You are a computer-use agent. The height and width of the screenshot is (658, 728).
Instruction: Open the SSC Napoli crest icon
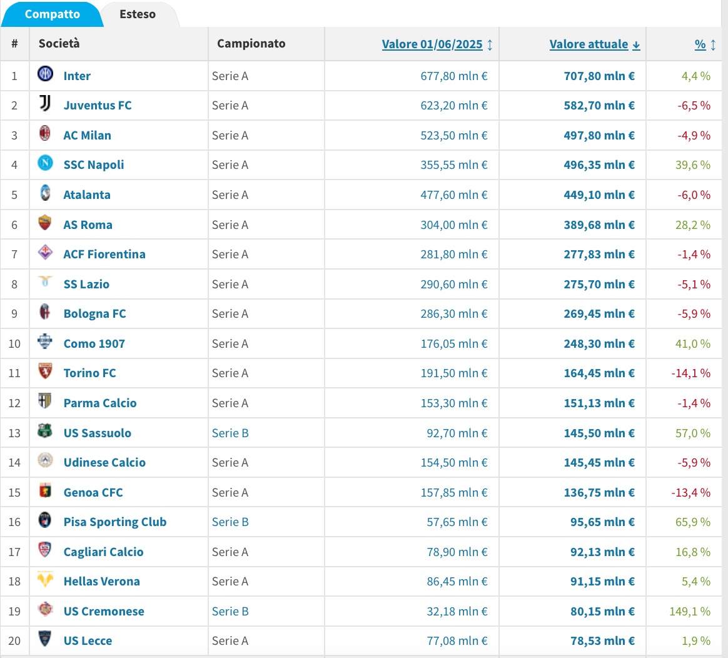pyautogui.click(x=45, y=164)
